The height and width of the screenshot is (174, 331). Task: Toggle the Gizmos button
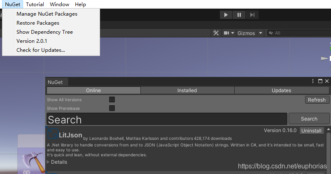tap(246, 33)
